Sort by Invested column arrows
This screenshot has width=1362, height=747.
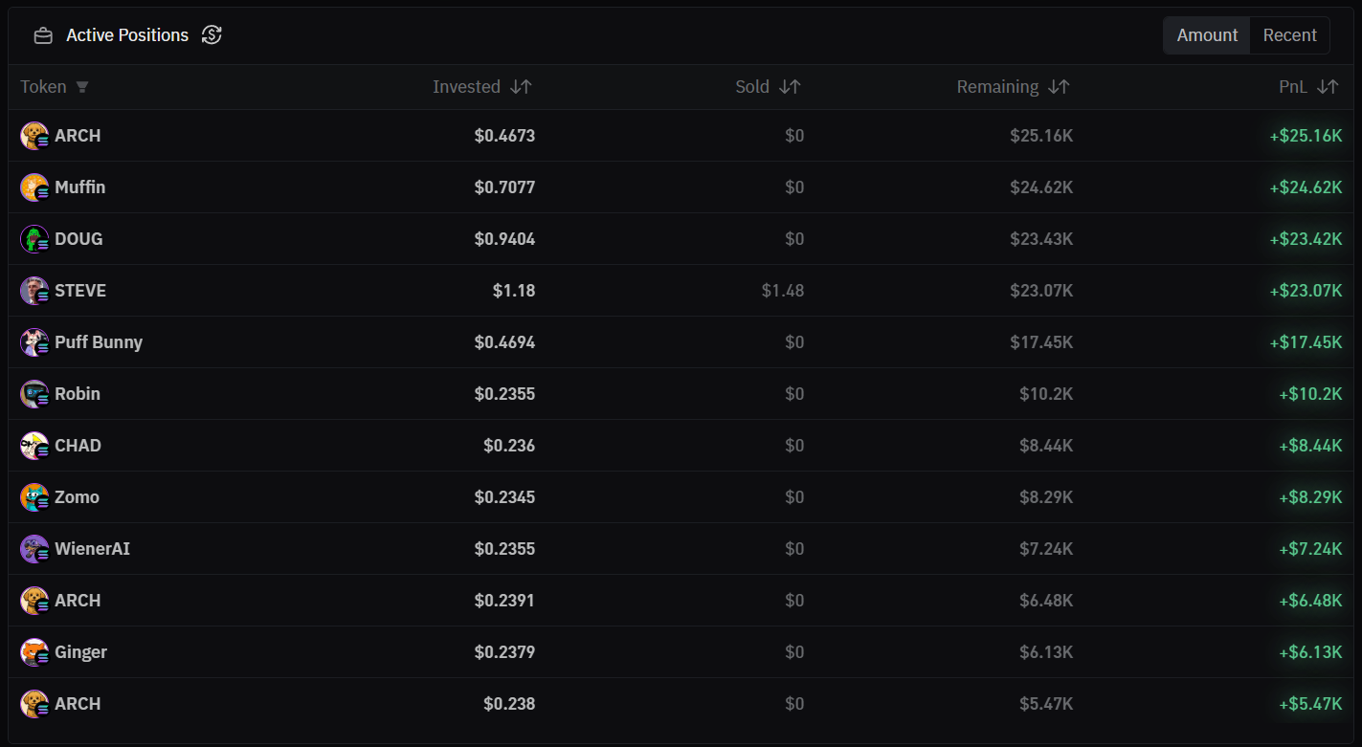(521, 87)
